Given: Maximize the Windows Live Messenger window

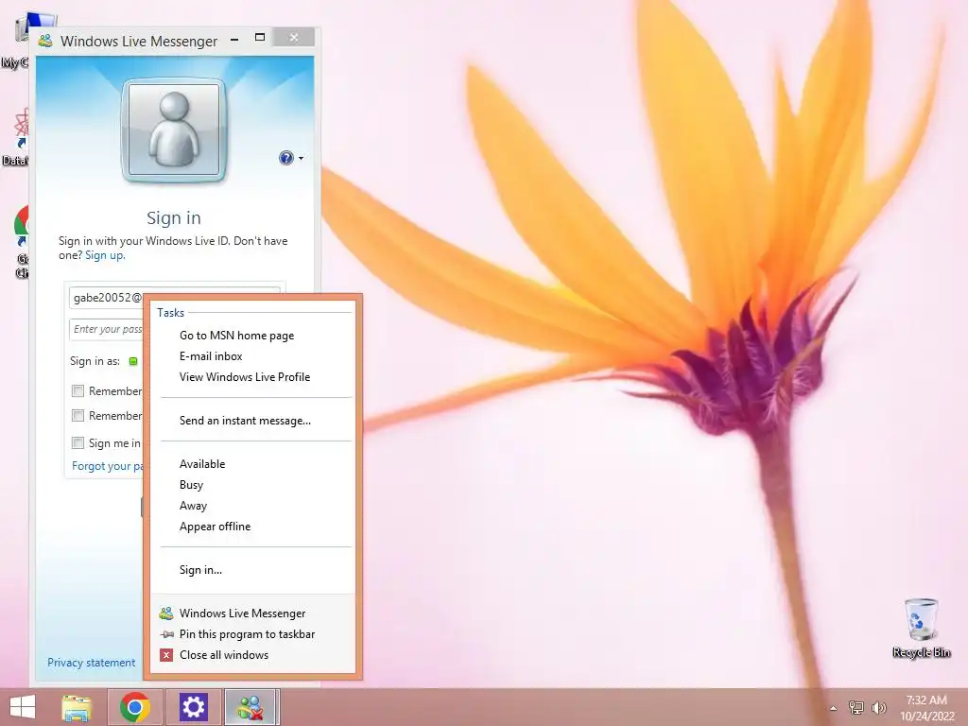Looking at the screenshot, I should 260,38.
